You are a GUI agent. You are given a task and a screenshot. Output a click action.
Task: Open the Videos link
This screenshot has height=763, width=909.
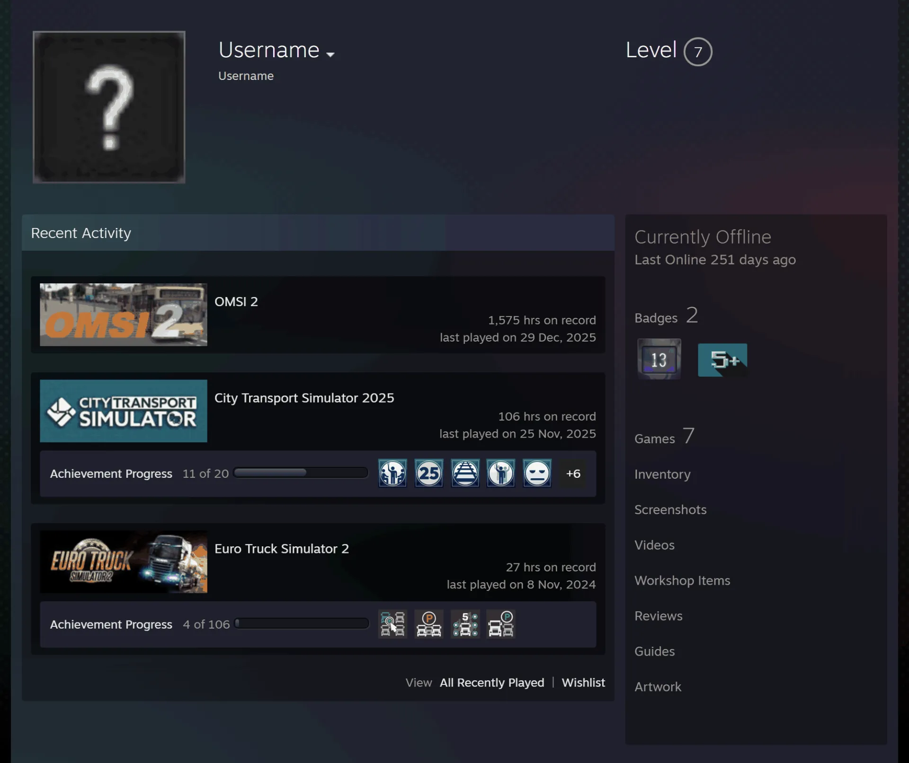coord(654,545)
